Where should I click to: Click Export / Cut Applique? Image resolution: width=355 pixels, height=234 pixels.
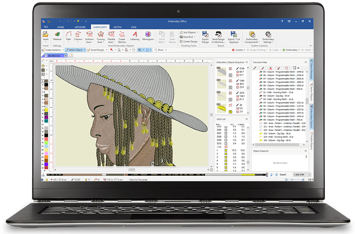tap(234, 37)
